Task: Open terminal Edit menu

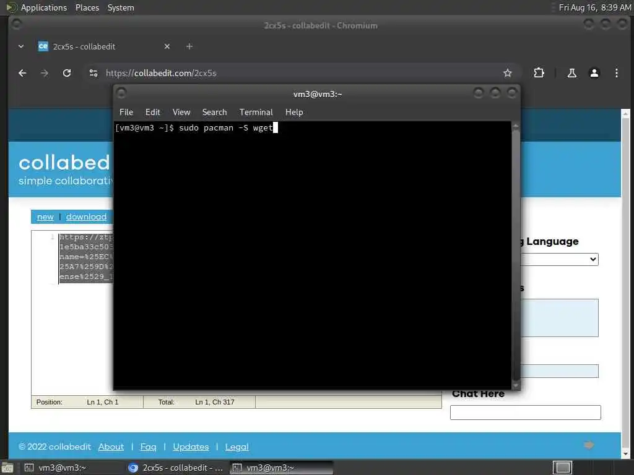Action: pyautogui.click(x=153, y=113)
